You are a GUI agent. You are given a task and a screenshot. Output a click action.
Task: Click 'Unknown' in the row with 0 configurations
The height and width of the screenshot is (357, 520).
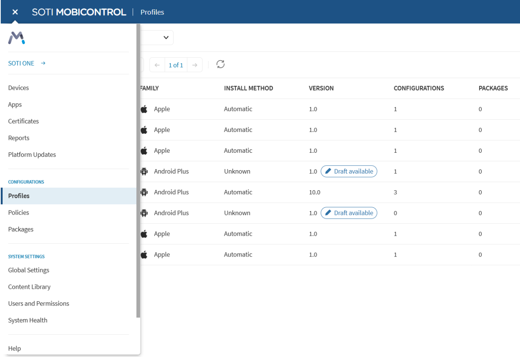click(237, 213)
